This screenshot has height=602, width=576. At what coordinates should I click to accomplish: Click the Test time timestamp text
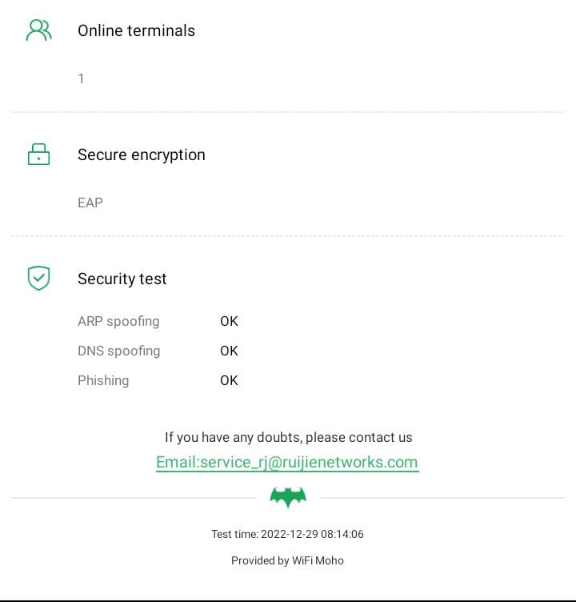coord(287,534)
